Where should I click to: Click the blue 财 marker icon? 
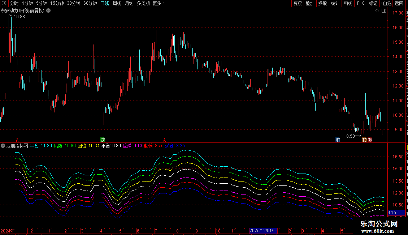coord(338,140)
